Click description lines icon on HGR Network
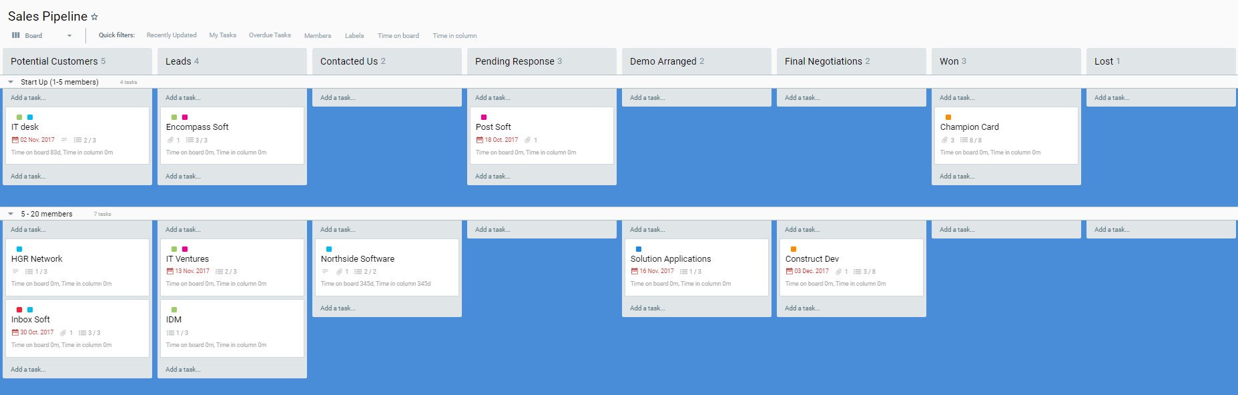The image size is (1238, 395). (x=15, y=271)
